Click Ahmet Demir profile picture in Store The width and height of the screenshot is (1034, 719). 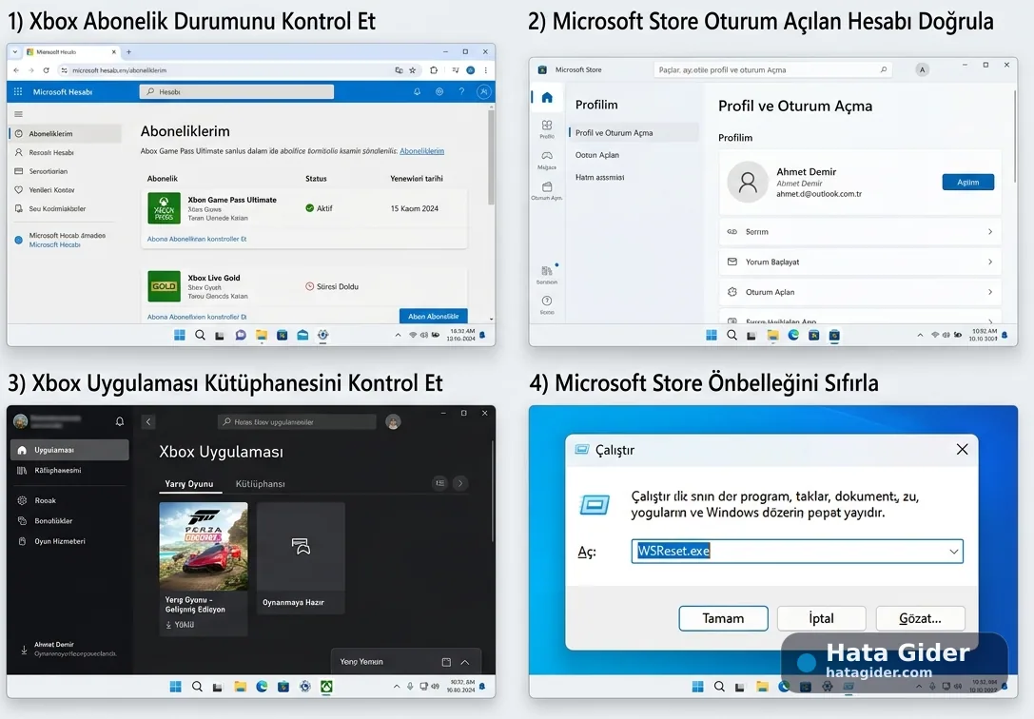(x=747, y=182)
